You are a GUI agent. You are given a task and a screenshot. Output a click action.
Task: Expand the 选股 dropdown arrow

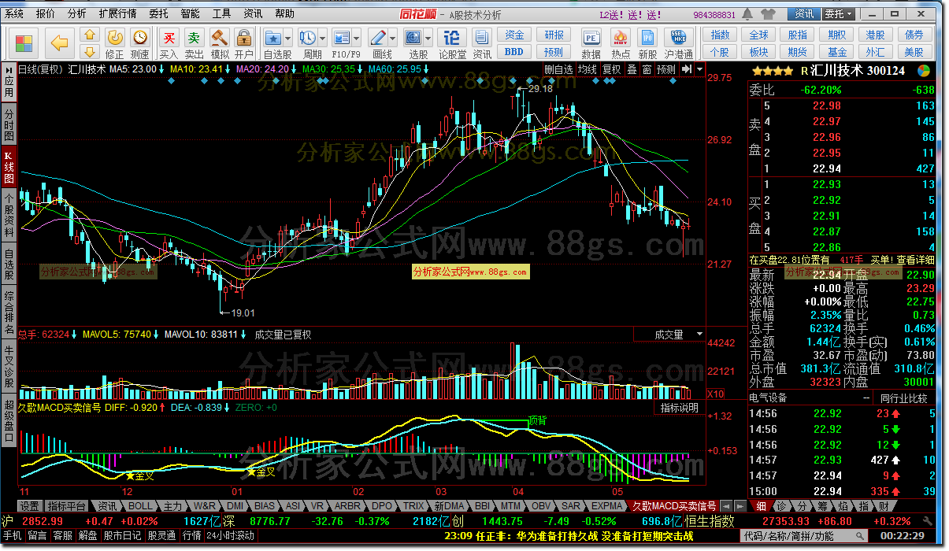coord(428,38)
